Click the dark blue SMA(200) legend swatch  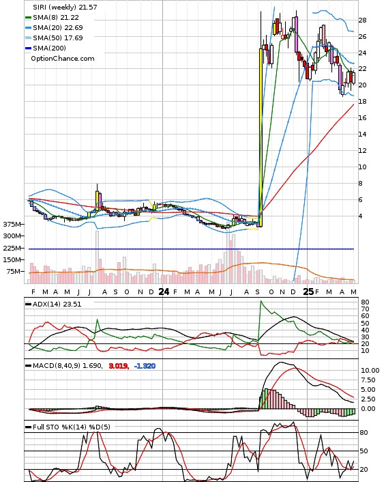click(x=28, y=48)
